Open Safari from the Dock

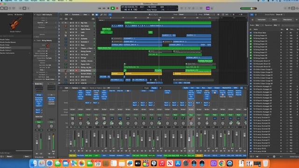click(x=50, y=163)
